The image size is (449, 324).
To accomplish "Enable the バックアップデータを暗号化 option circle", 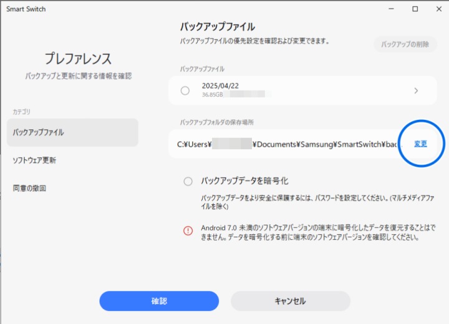I will click(188, 182).
